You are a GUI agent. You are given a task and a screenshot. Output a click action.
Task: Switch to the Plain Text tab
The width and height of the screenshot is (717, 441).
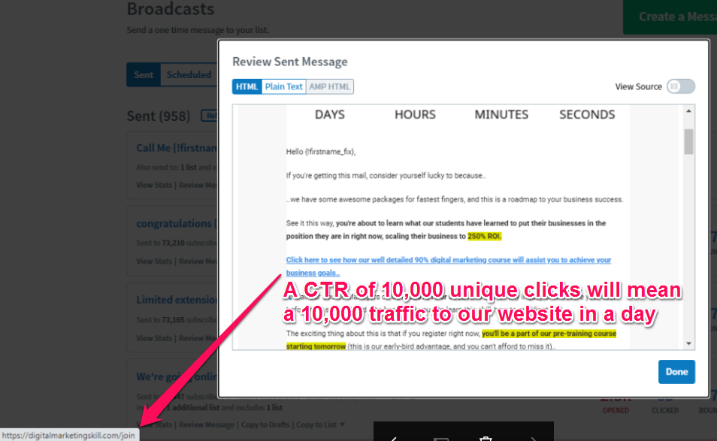click(x=283, y=86)
